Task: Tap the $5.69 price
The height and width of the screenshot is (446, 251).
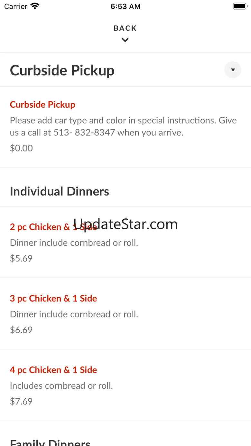Action: [21, 259]
